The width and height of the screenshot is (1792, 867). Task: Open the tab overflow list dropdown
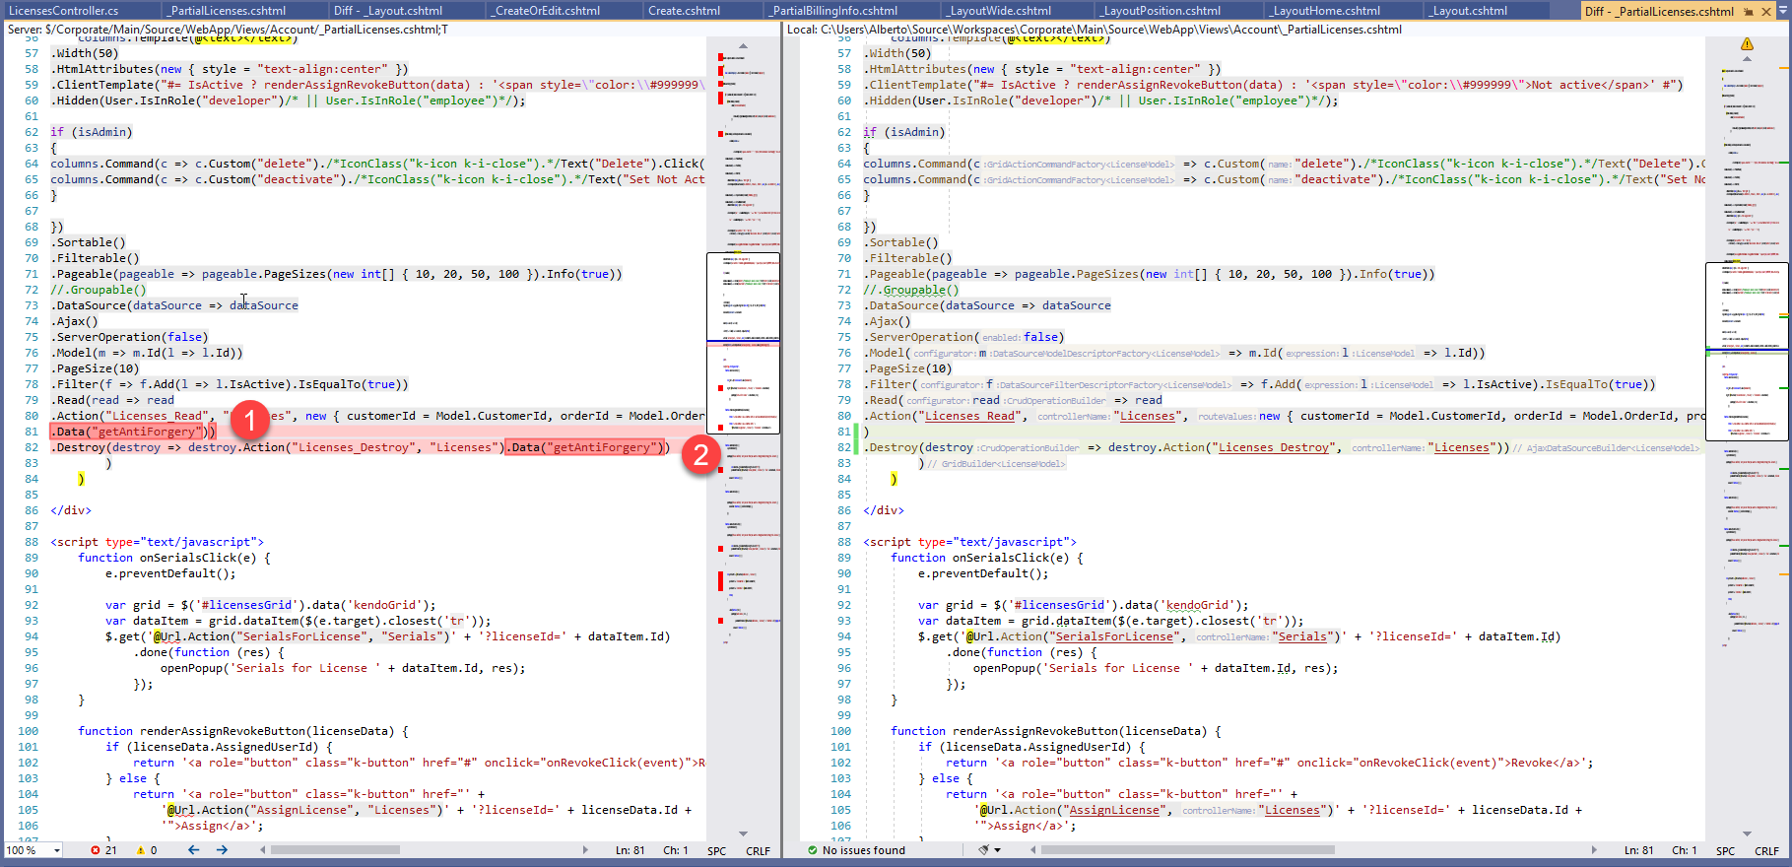pos(1784,11)
